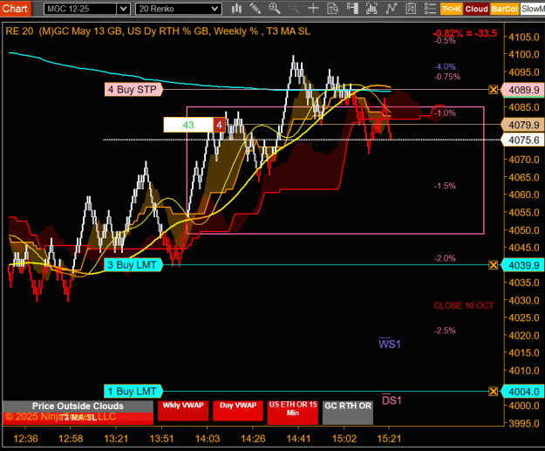Open the chart properties list icon
This screenshot has height=451, width=545.
point(430,9)
